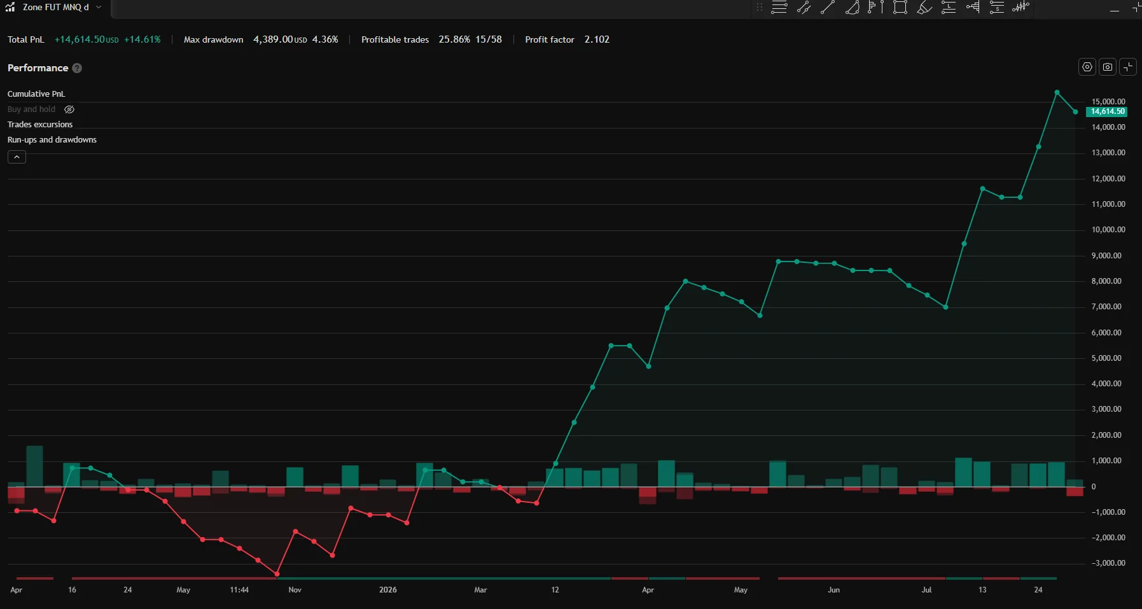Select the Highlighter tool
Viewport: 1142px width, 609px height.
click(924, 8)
